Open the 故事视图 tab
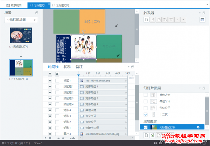This screenshot has height=146, width=210. point(15,6)
